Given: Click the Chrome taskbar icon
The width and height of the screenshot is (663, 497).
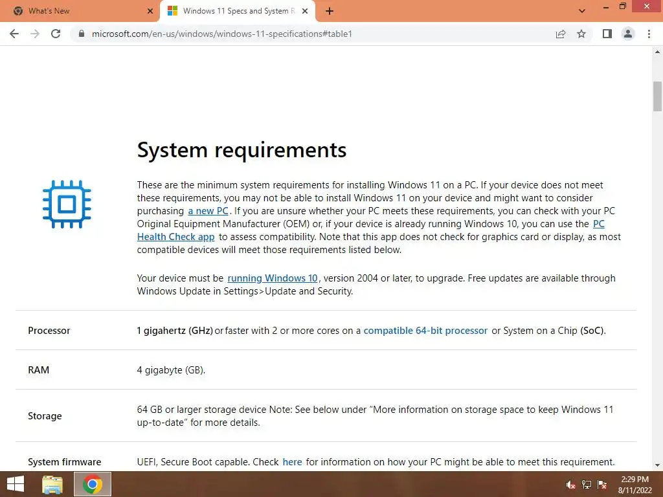Looking at the screenshot, I should [92, 484].
